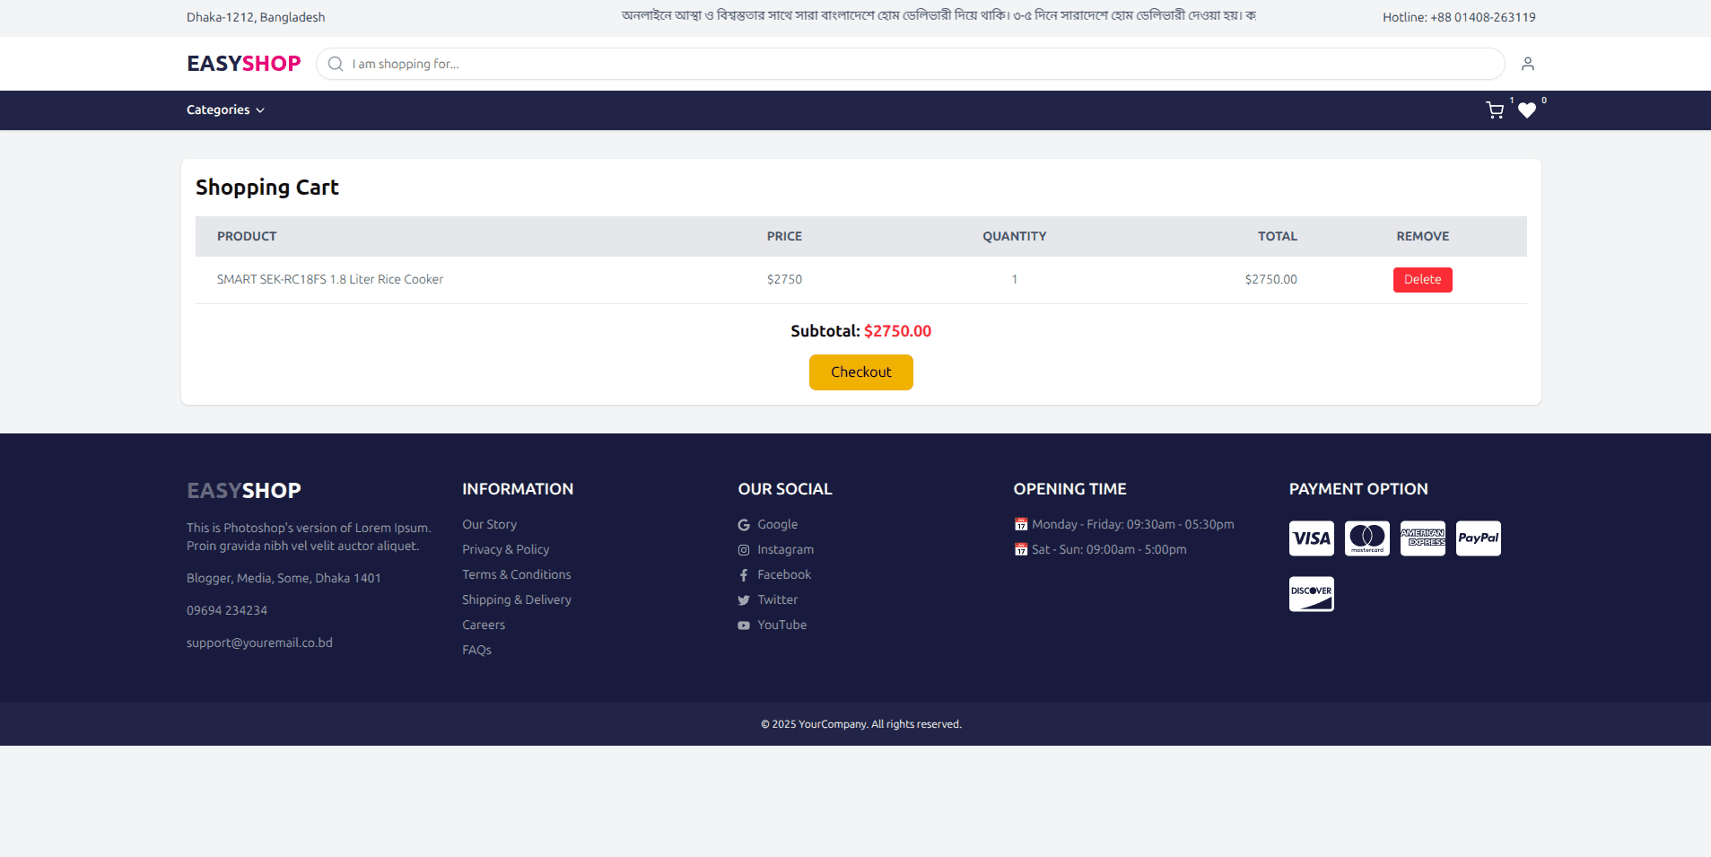Select the Facebook social icon
The image size is (1711, 857).
click(x=743, y=574)
